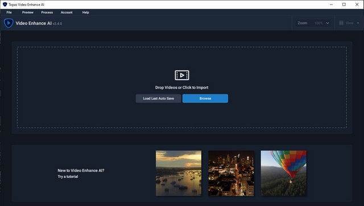Open the harbor sunset tutorial thumbnail
The width and height of the screenshot is (364, 206).
179,173
